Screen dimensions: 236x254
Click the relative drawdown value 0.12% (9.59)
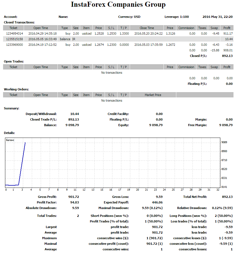click(x=222, y=208)
